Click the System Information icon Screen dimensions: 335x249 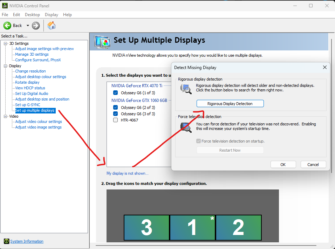point(6,241)
